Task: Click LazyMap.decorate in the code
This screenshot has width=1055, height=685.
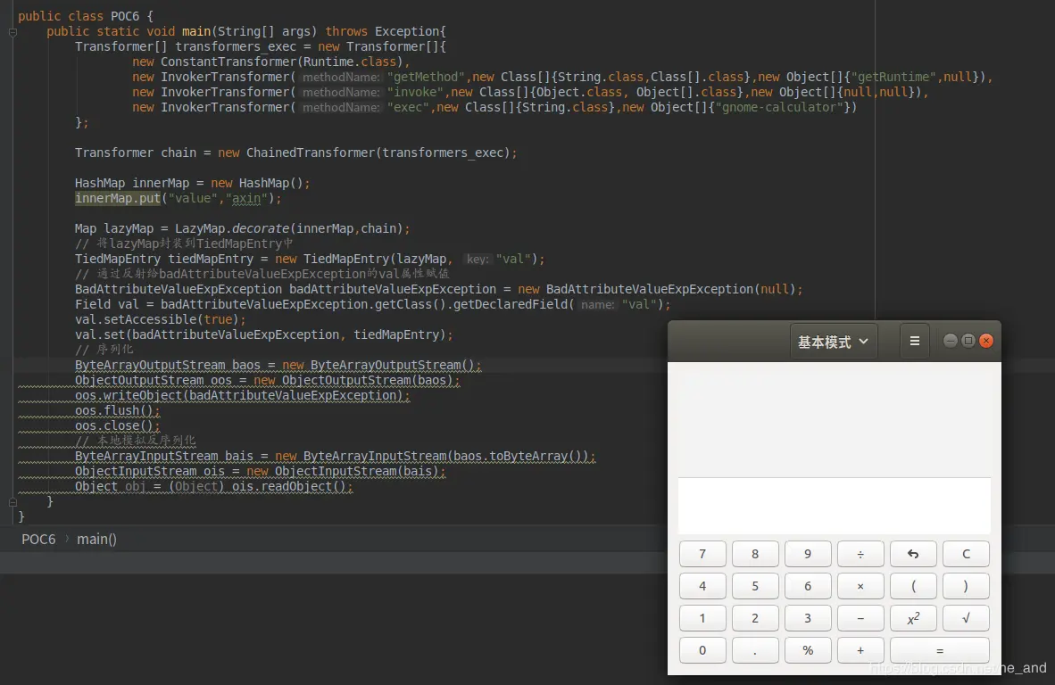Action: [x=233, y=228]
